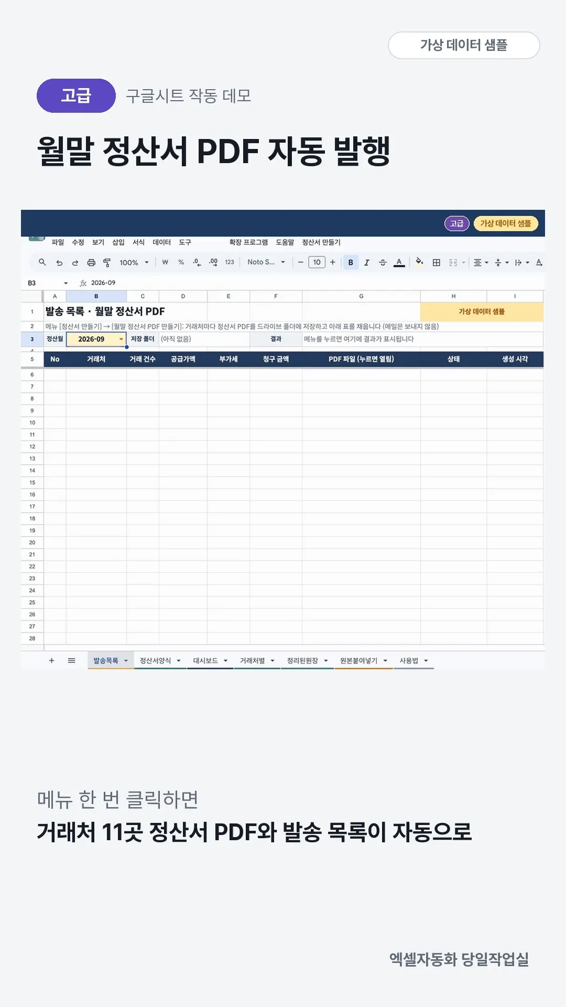This screenshot has width=566, height=1007.
Task: Decrease decimal places icon
Action: [x=197, y=262]
